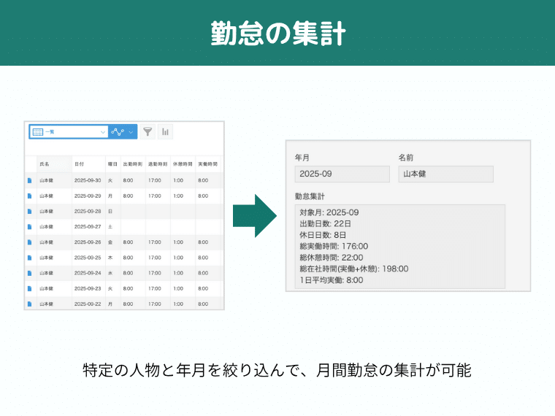
Task: Click the 実働時間 column header
Action: pos(208,164)
